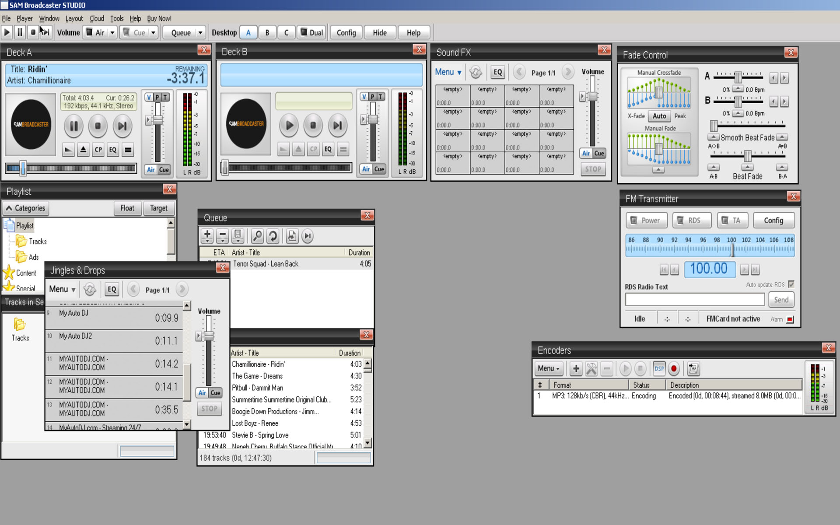Viewport: 840px width, 525px height.
Task: Click the eject icon on Deck A
Action: [84, 150]
